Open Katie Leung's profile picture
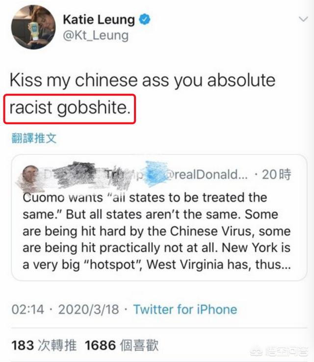 (x=33, y=27)
